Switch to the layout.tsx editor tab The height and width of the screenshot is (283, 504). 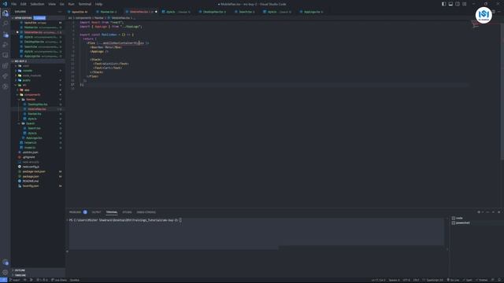point(80,12)
